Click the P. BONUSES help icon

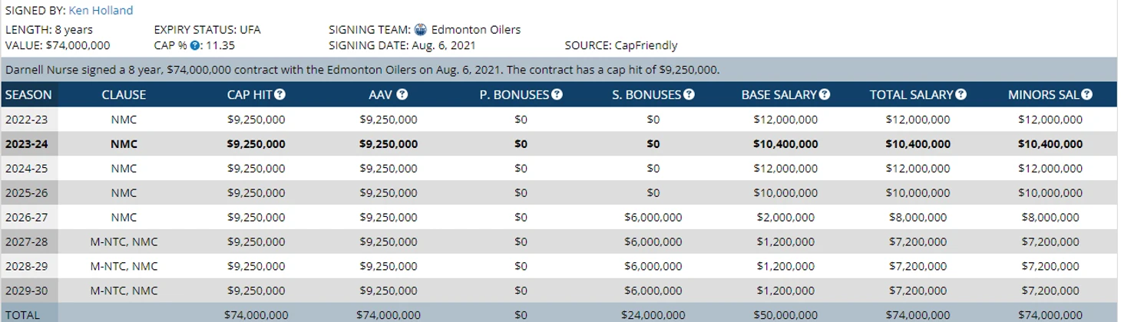(557, 95)
